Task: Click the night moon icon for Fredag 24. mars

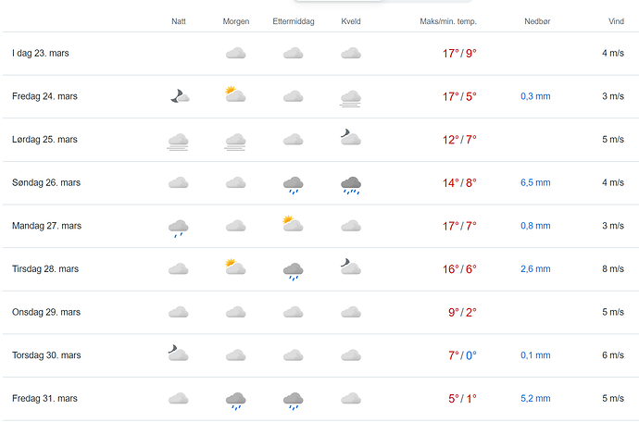Action: pos(179,95)
